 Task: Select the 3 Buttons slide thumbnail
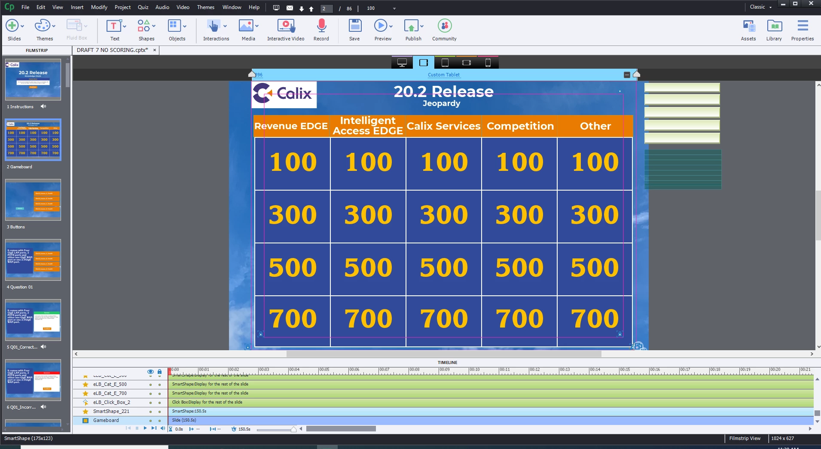33,200
